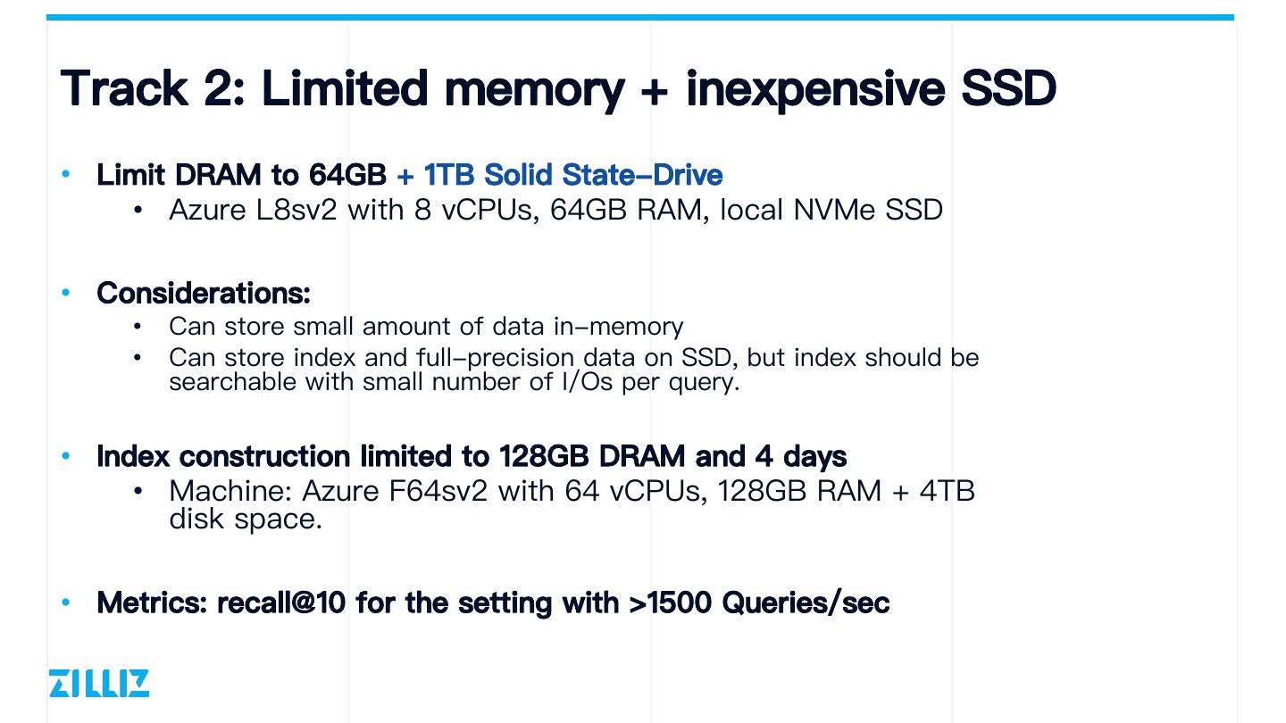Select the "Index construction limited to 128GB DRAM" heading
This screenshot has width=1286, height=723.
tap(472, 456)
